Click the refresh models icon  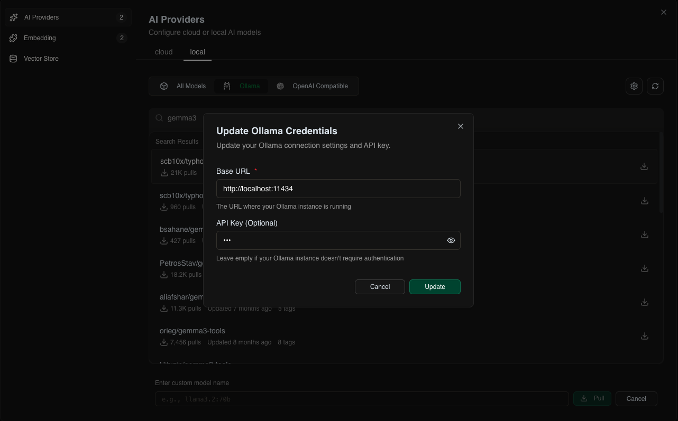[x=655, y=86]
